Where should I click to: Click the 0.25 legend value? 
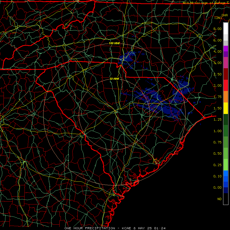click(x=217, y=165)
